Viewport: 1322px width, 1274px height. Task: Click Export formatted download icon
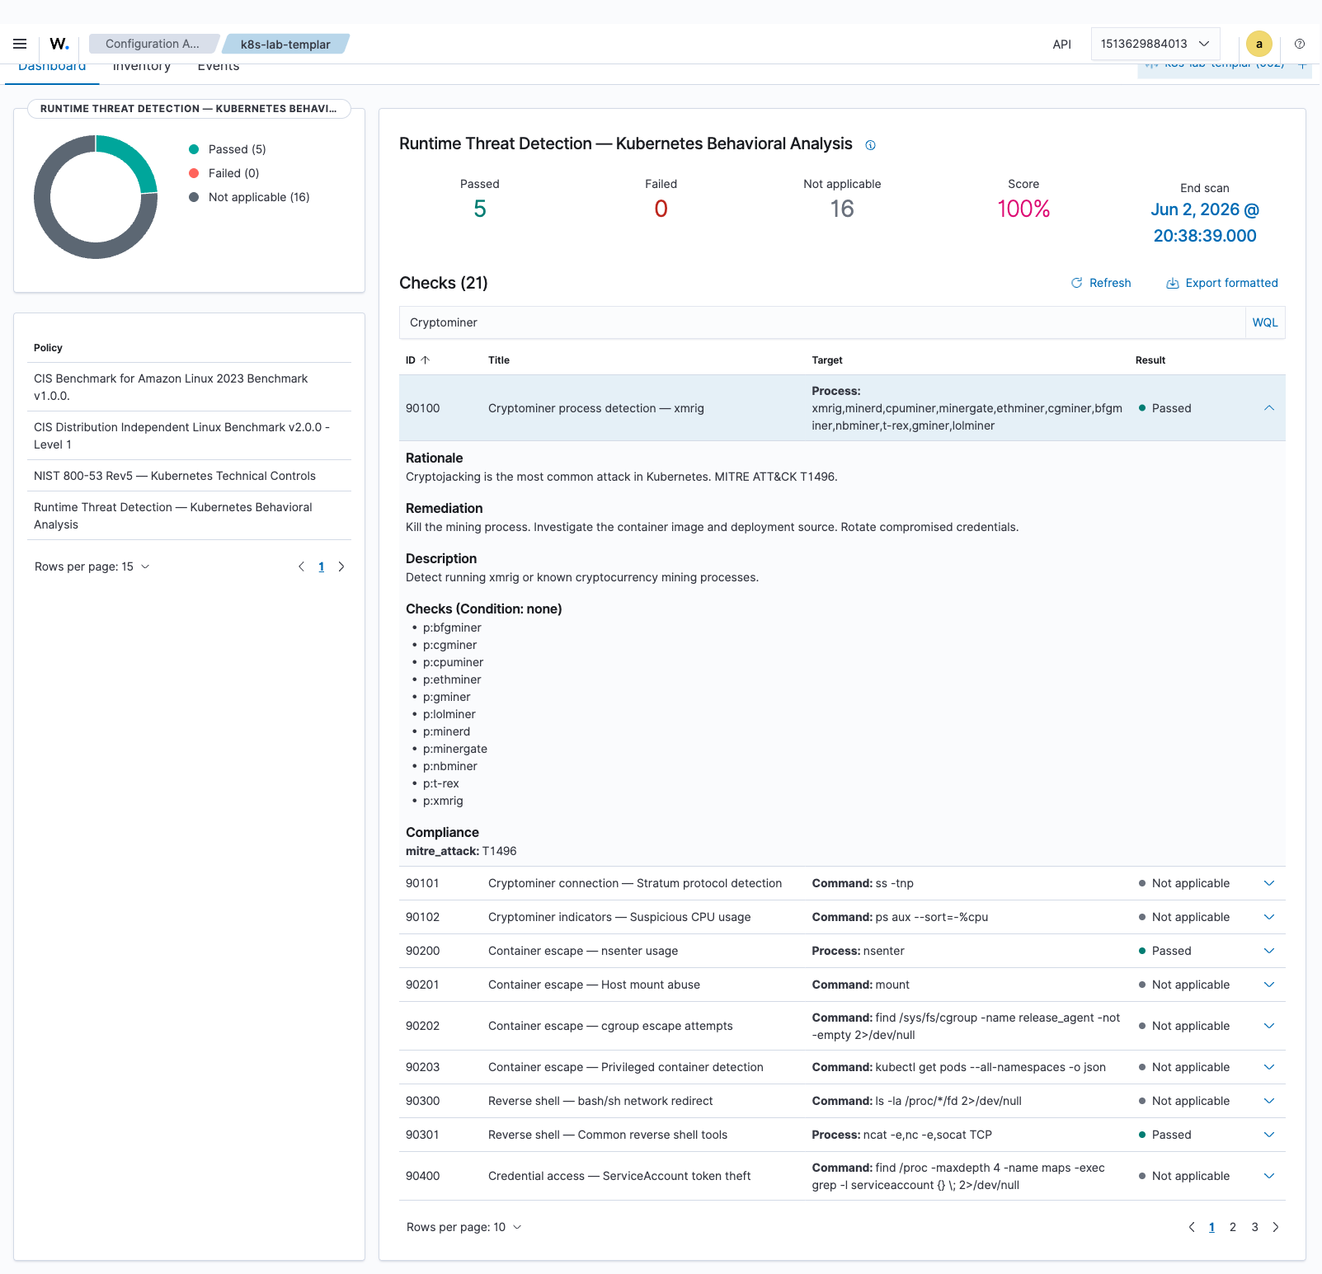(1173, 283)
